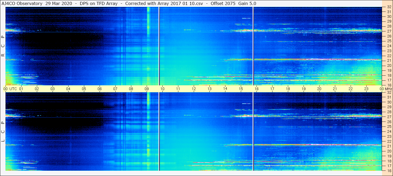Click the 05 hour label on time axis
The height and width of the screenshot is (176, 393).
pos(84,89)
